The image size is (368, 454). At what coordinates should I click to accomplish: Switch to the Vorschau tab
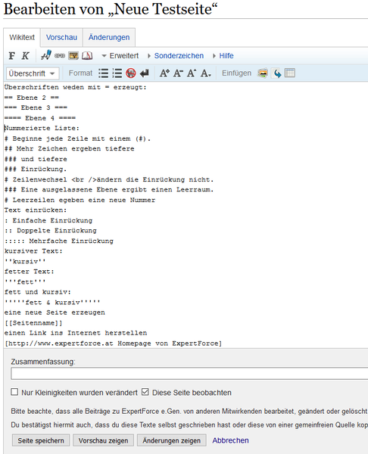(x=62, y=37)
